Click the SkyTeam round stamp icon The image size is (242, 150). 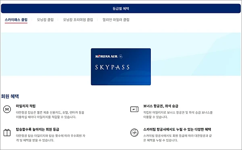(x=134, y=133)
